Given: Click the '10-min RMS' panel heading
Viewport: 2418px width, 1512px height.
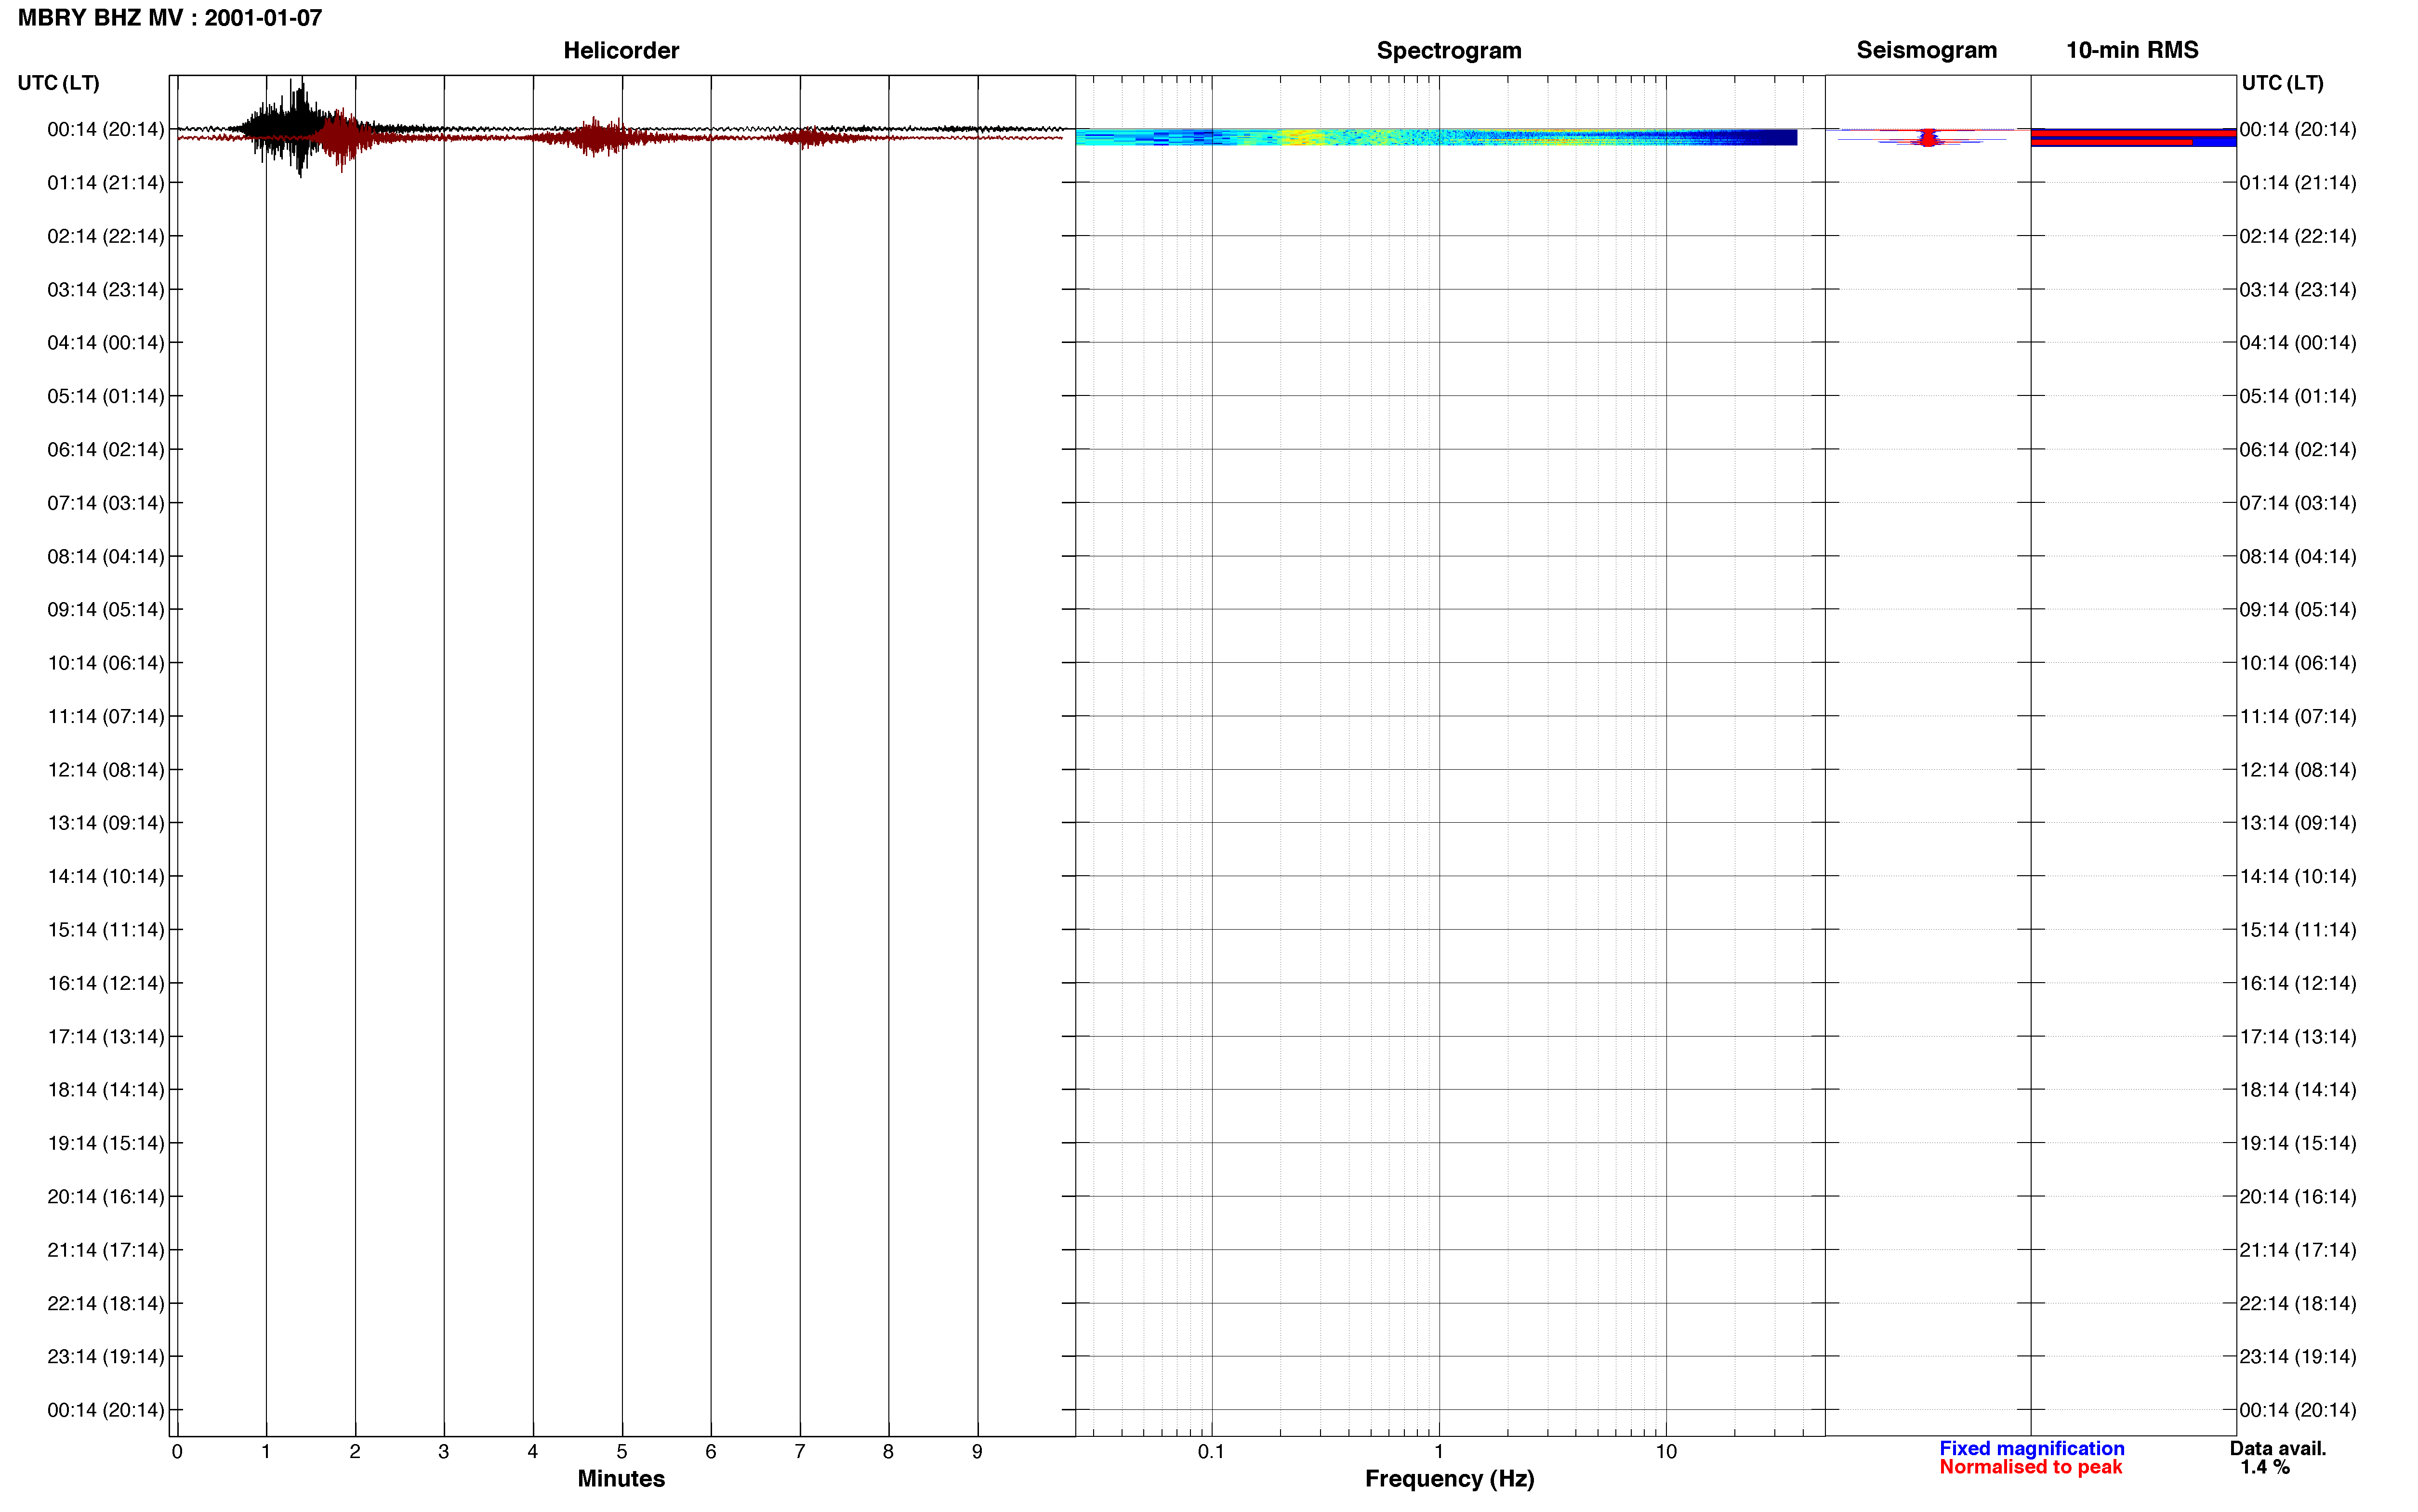Looking at the screenshot, I should [2132, 50].
